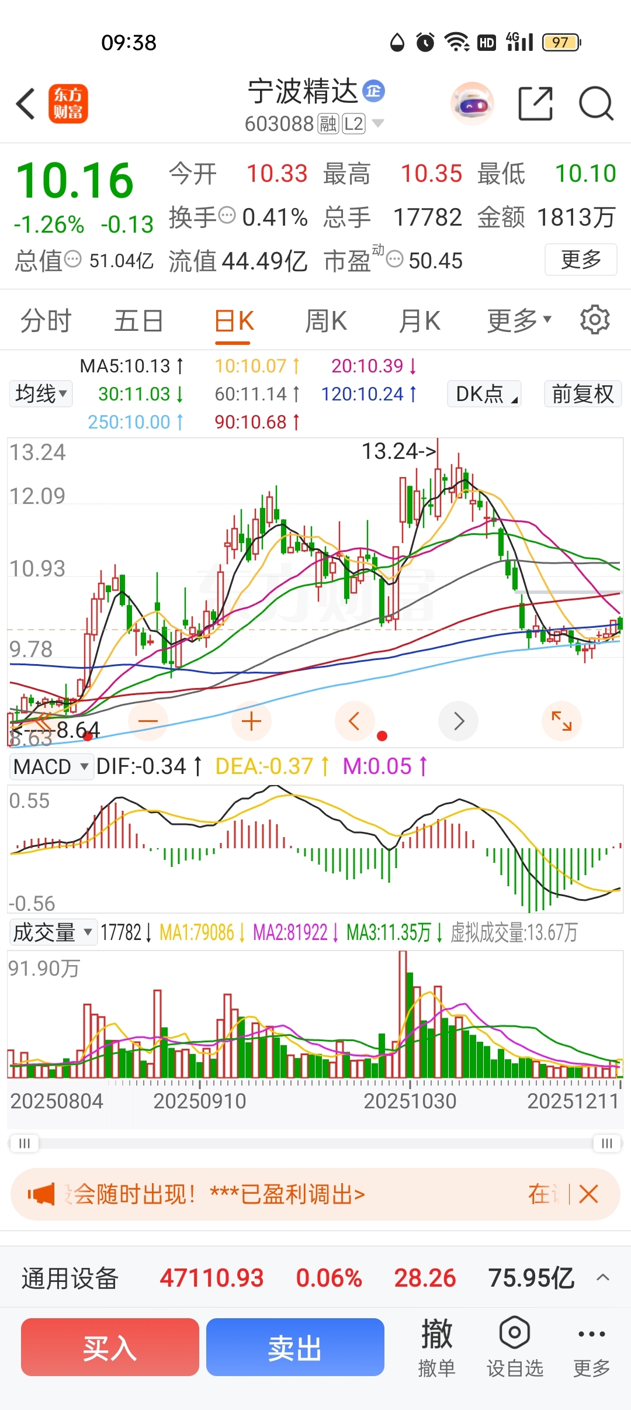
Task: Tap info icon next to 总值
Action: (x=72, y=258)
